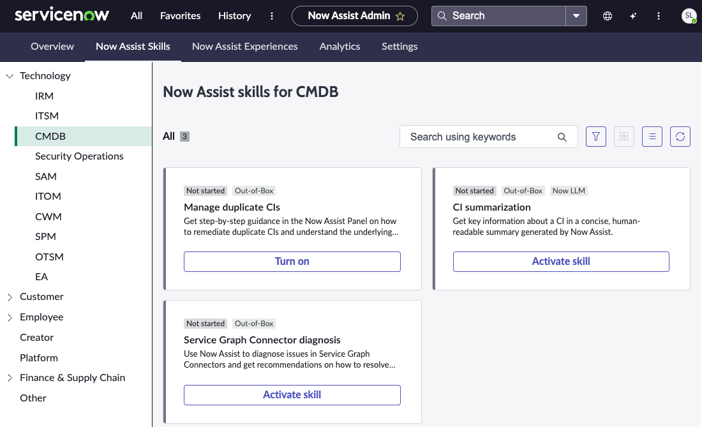
Task: Click Out-of-Box tag on Manage duplicate CIs
Action: [x=254, y=191]
